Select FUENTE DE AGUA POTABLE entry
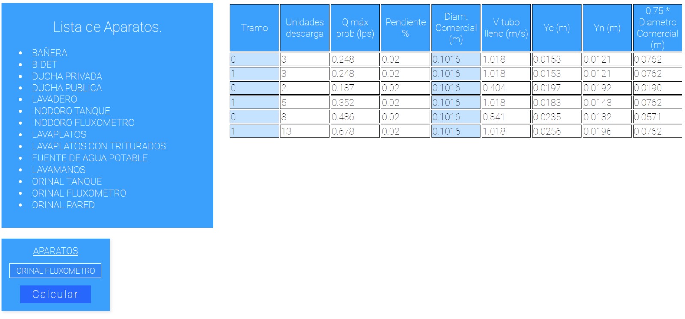The width and height of the screenshot is (685, 319). tap(89, 158)
